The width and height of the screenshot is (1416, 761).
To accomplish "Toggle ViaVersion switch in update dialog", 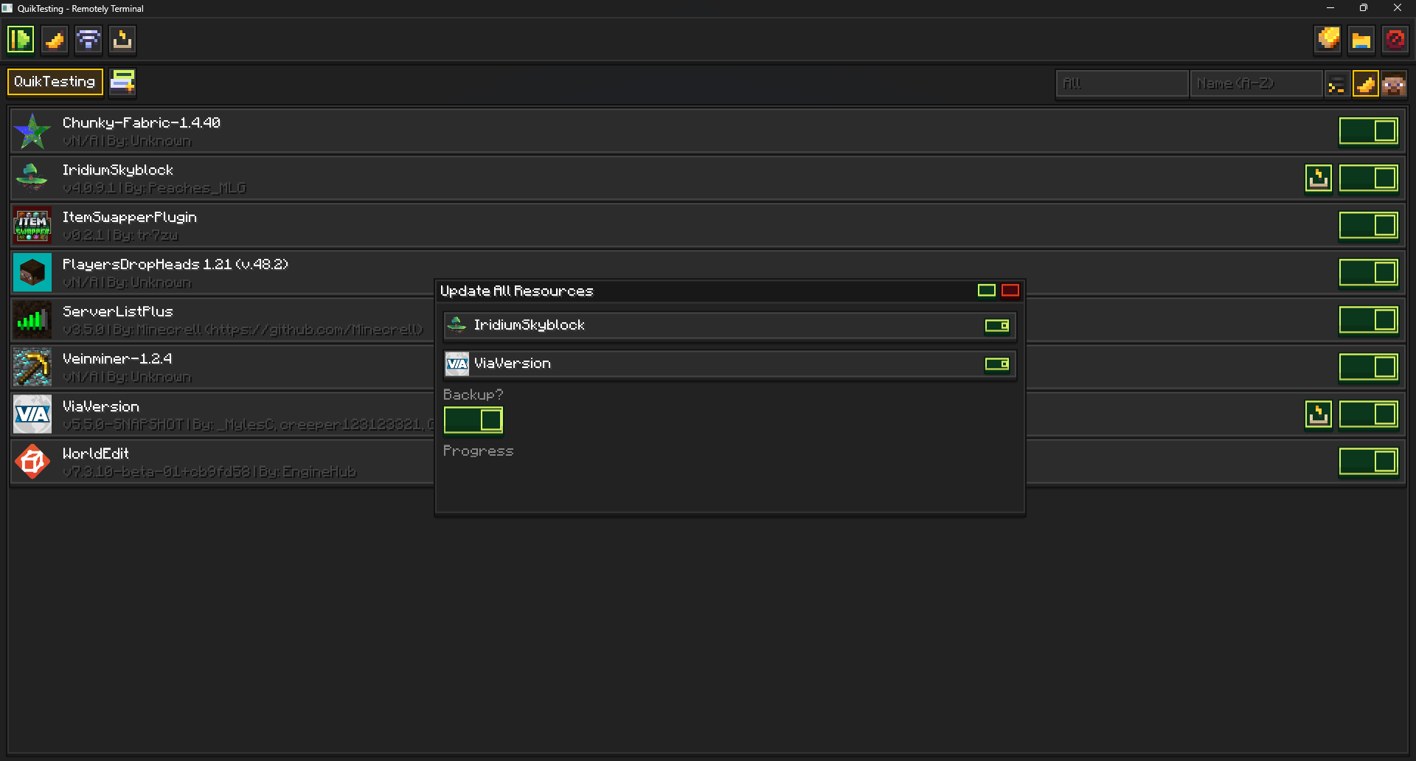I will pos(997,364).
